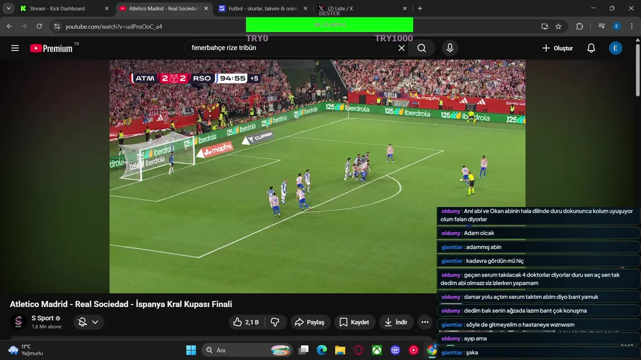Start voice search with the microphone icon
Viewport: 641px width, 360px height.
[x=450, y=48]
